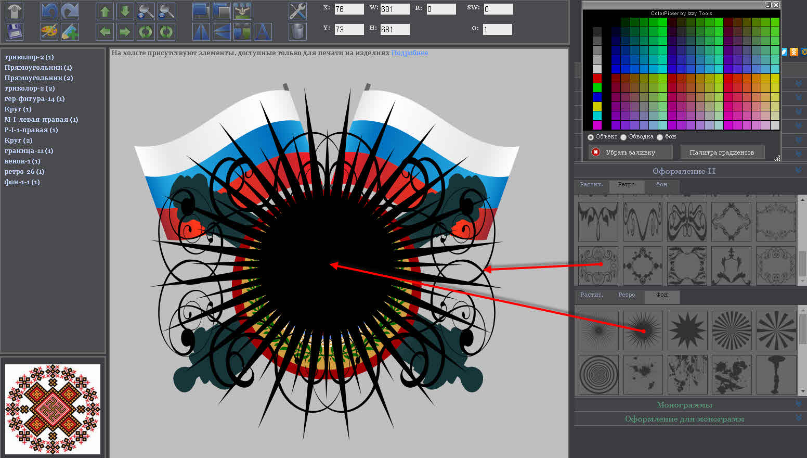Select the twelve-point black star thumbnail
This screenshot has height=458, width=807.
coord(687,330)
